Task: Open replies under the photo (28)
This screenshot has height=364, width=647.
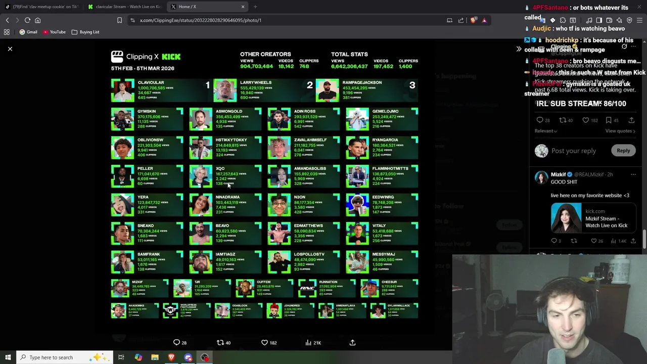Action: tap(180, 343)
